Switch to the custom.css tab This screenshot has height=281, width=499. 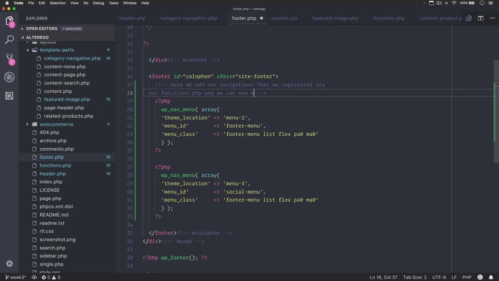284,18
